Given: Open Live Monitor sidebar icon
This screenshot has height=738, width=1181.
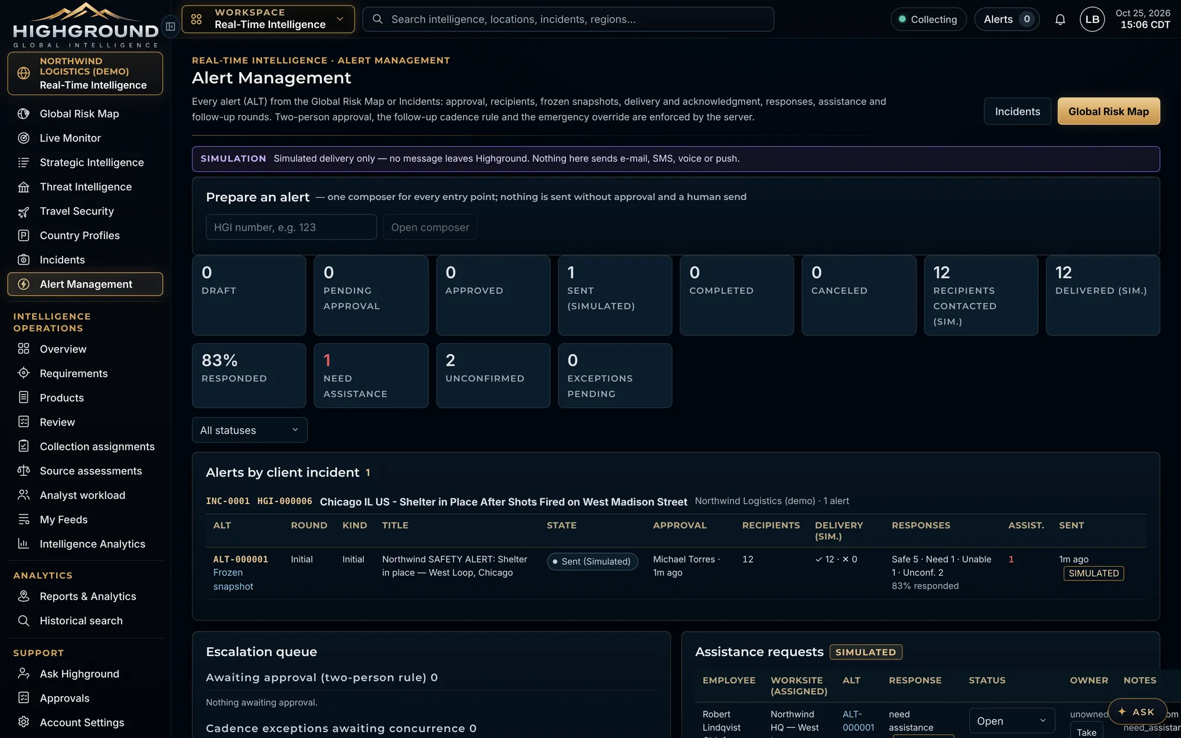Looking at the screenshot, I should pos(24,138).
